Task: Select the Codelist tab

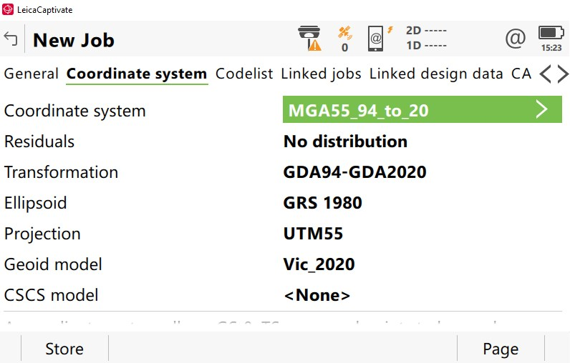Action: click(x=244, y=74)
